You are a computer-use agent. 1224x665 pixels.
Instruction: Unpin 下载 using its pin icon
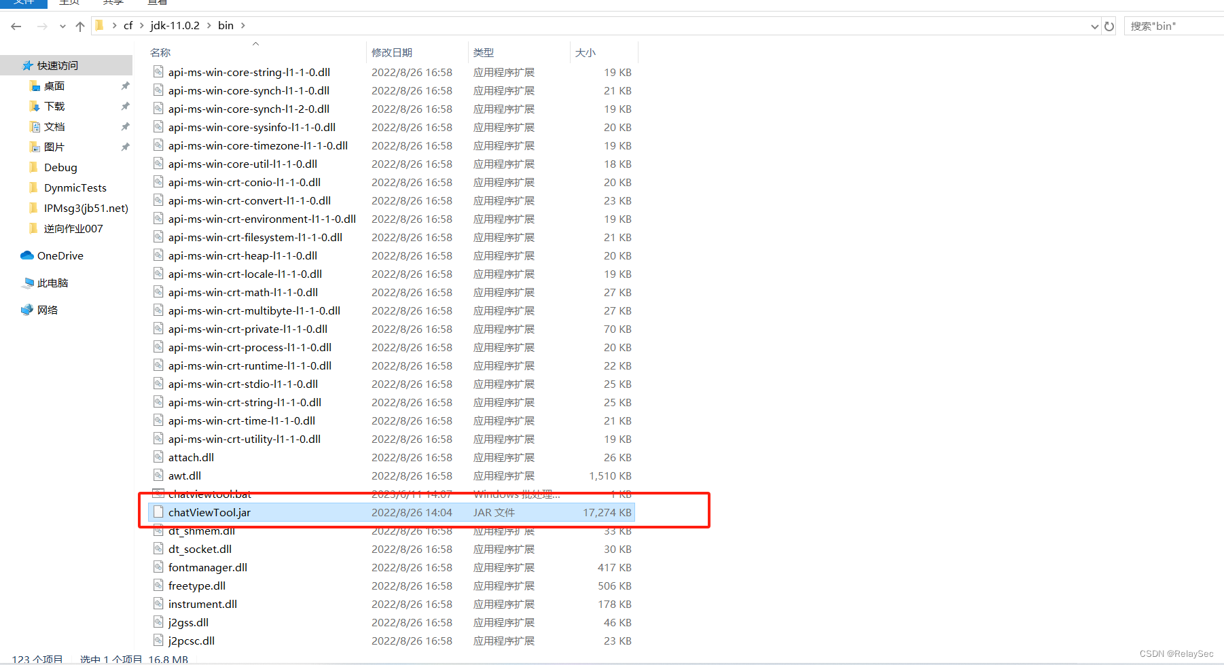click(125, 106)
